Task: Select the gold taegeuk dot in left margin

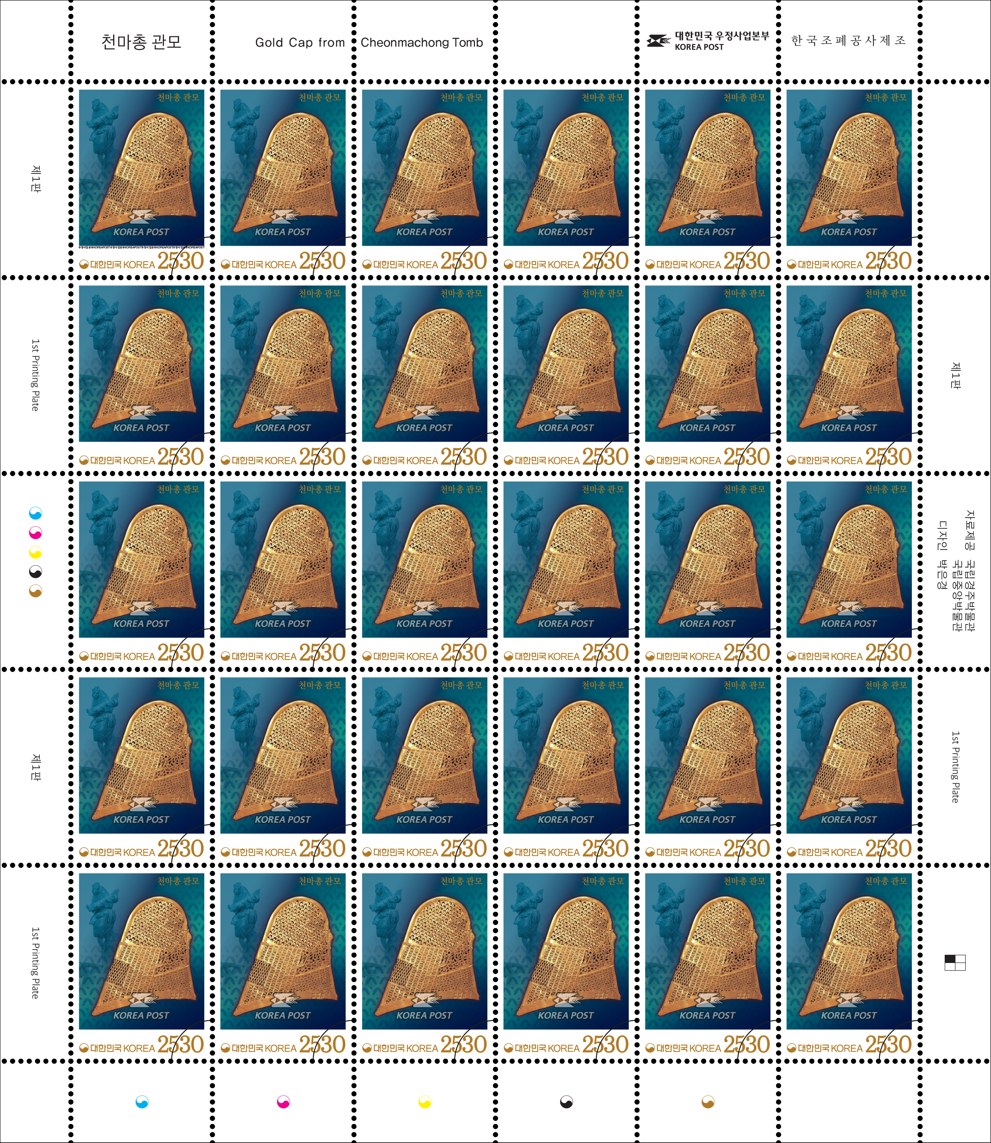Action: coord(35,592)
